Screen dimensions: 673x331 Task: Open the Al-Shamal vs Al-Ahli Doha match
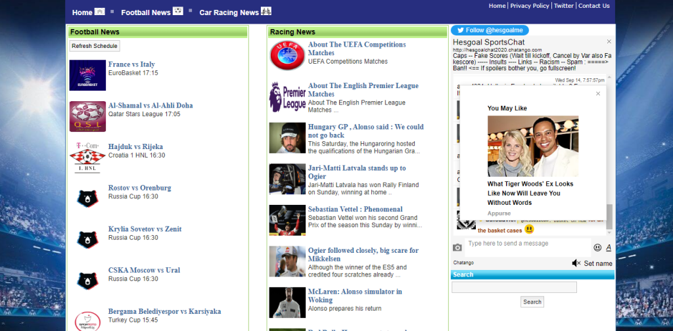coord(151,106)
